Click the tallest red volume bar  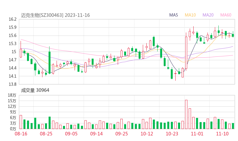point(186,114)
